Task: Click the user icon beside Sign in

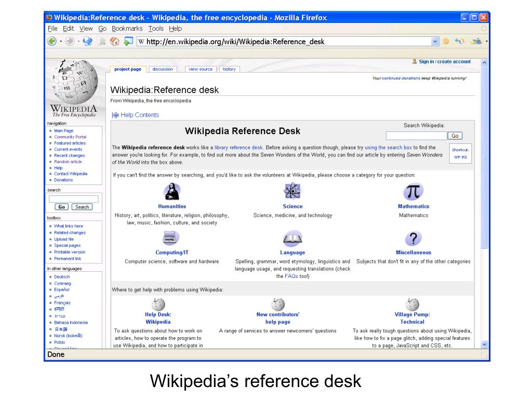Action: [x=414, y=61]
